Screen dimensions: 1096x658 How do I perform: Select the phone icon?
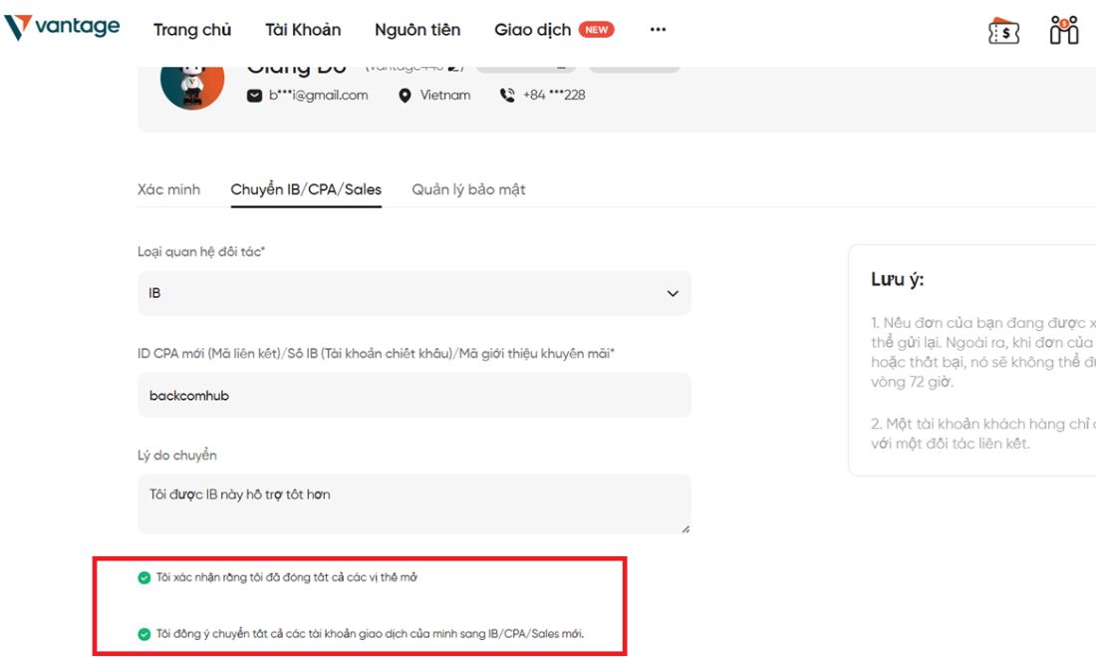click(507, 95)
